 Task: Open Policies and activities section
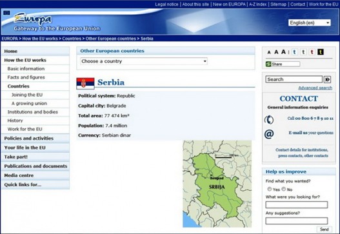[x=35, y=138]
